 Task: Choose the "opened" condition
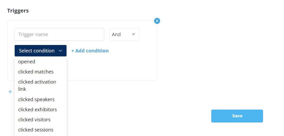pos(27,61)
